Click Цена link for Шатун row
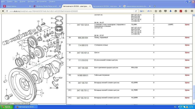The width and height of the screenshot is (195, 109). [187, 53]
